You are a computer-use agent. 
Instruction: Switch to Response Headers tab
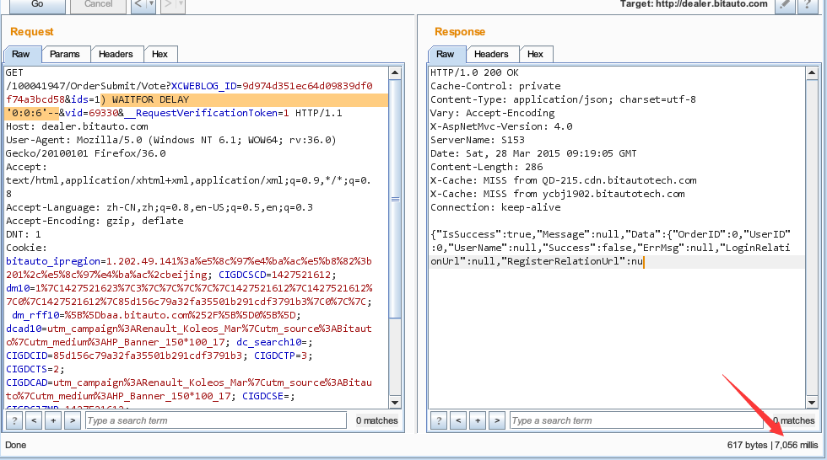(491, 54)
